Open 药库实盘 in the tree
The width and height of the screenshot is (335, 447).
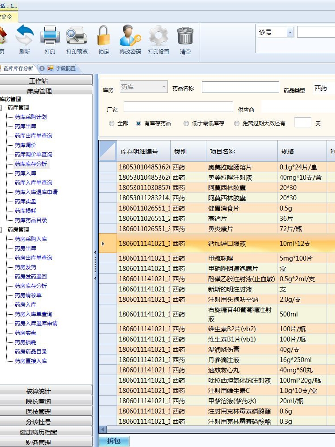(25, 202)
